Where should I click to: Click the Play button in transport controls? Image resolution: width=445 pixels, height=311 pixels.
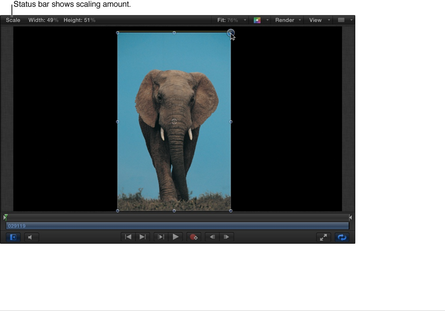[x=175, y=237]
